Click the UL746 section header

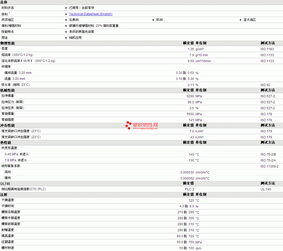point(5,184)
